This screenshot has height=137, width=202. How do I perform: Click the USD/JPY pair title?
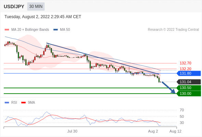tap(14, 7)
